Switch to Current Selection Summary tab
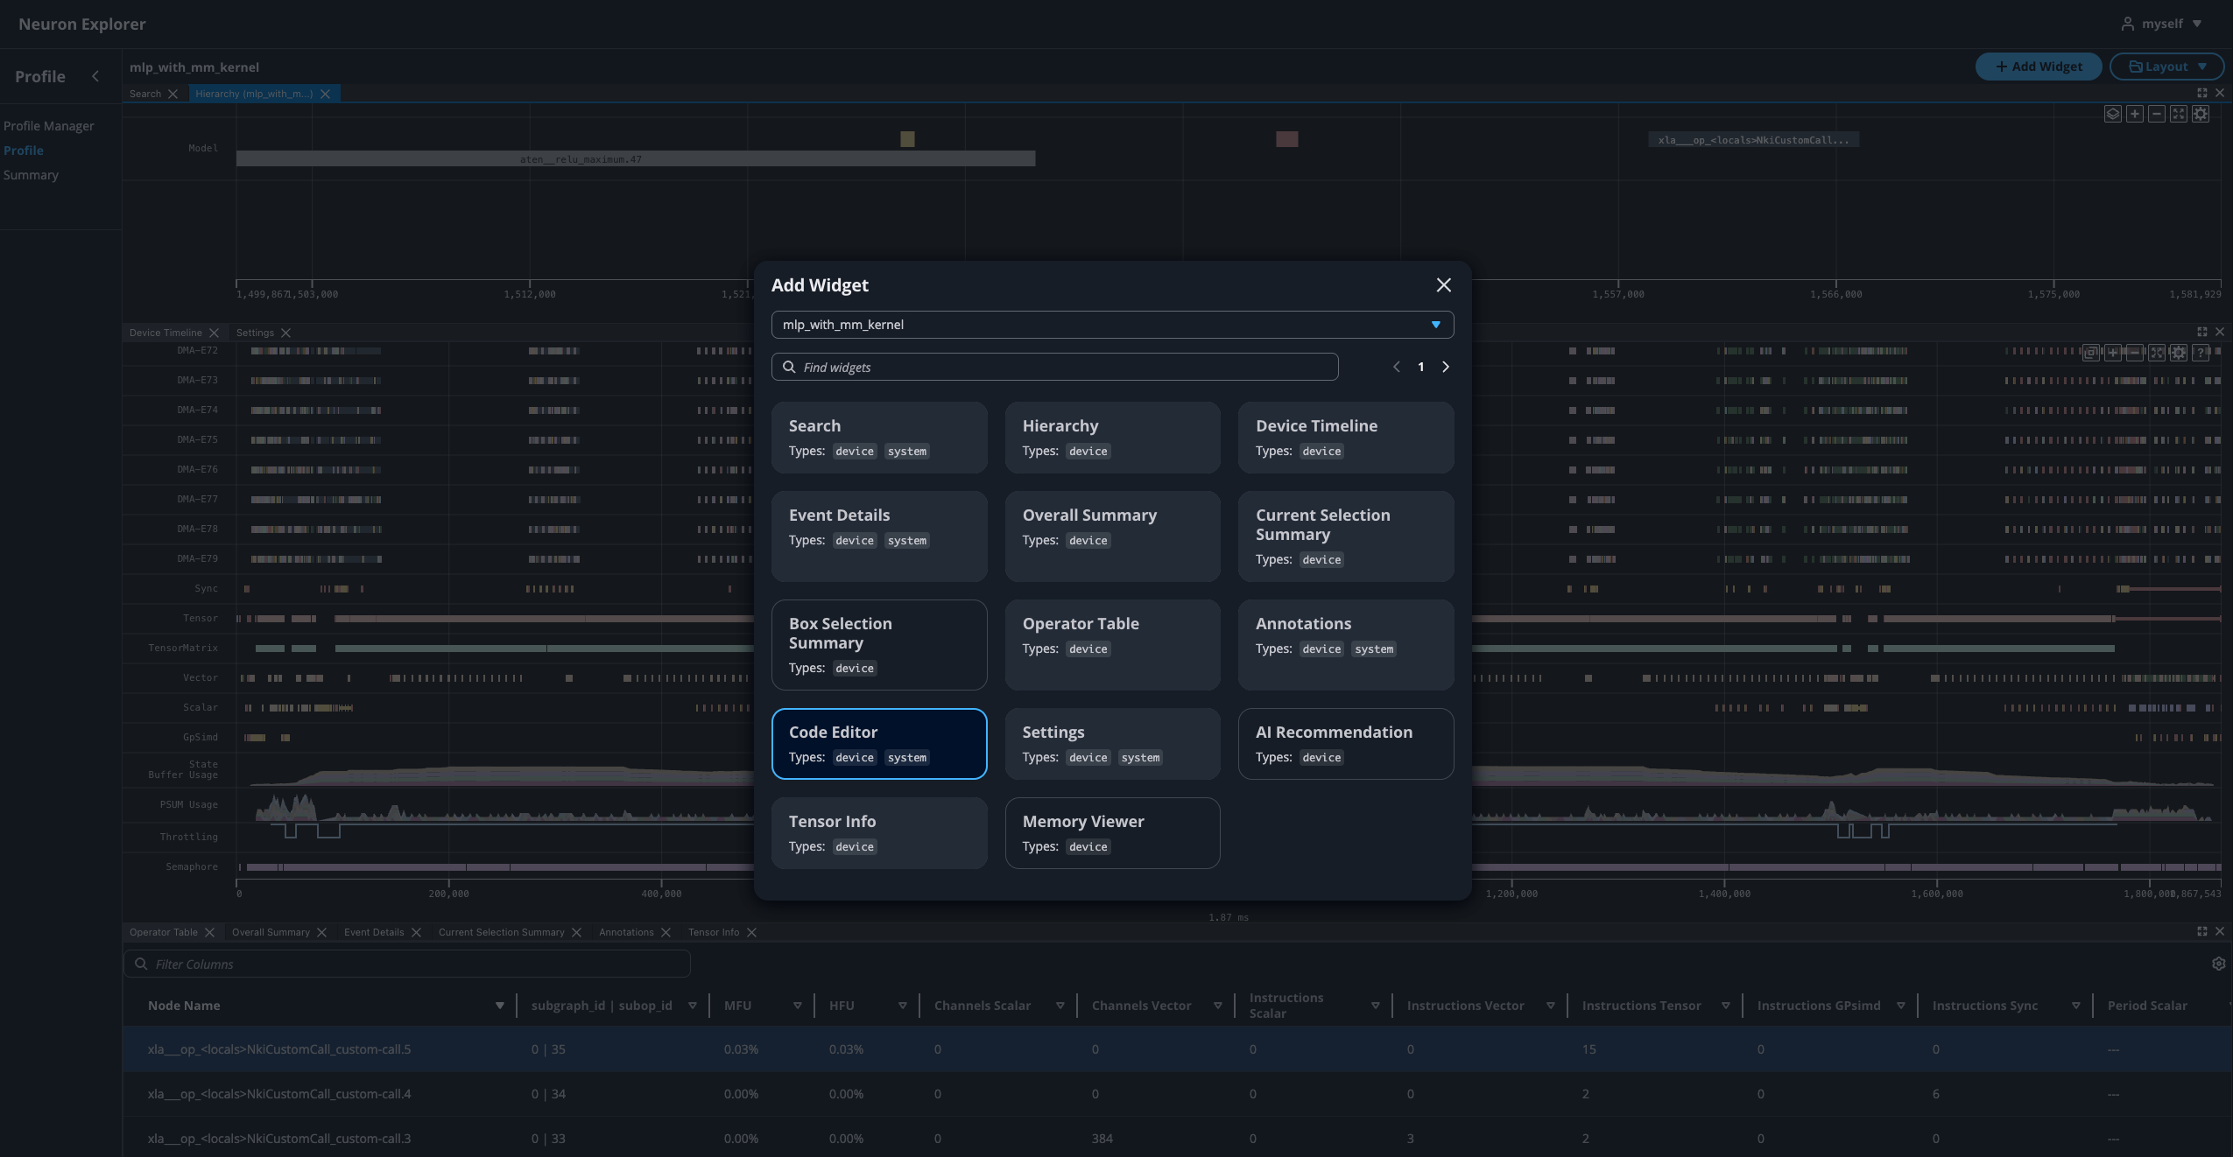2233x1157 pixels. click(501, 932)
